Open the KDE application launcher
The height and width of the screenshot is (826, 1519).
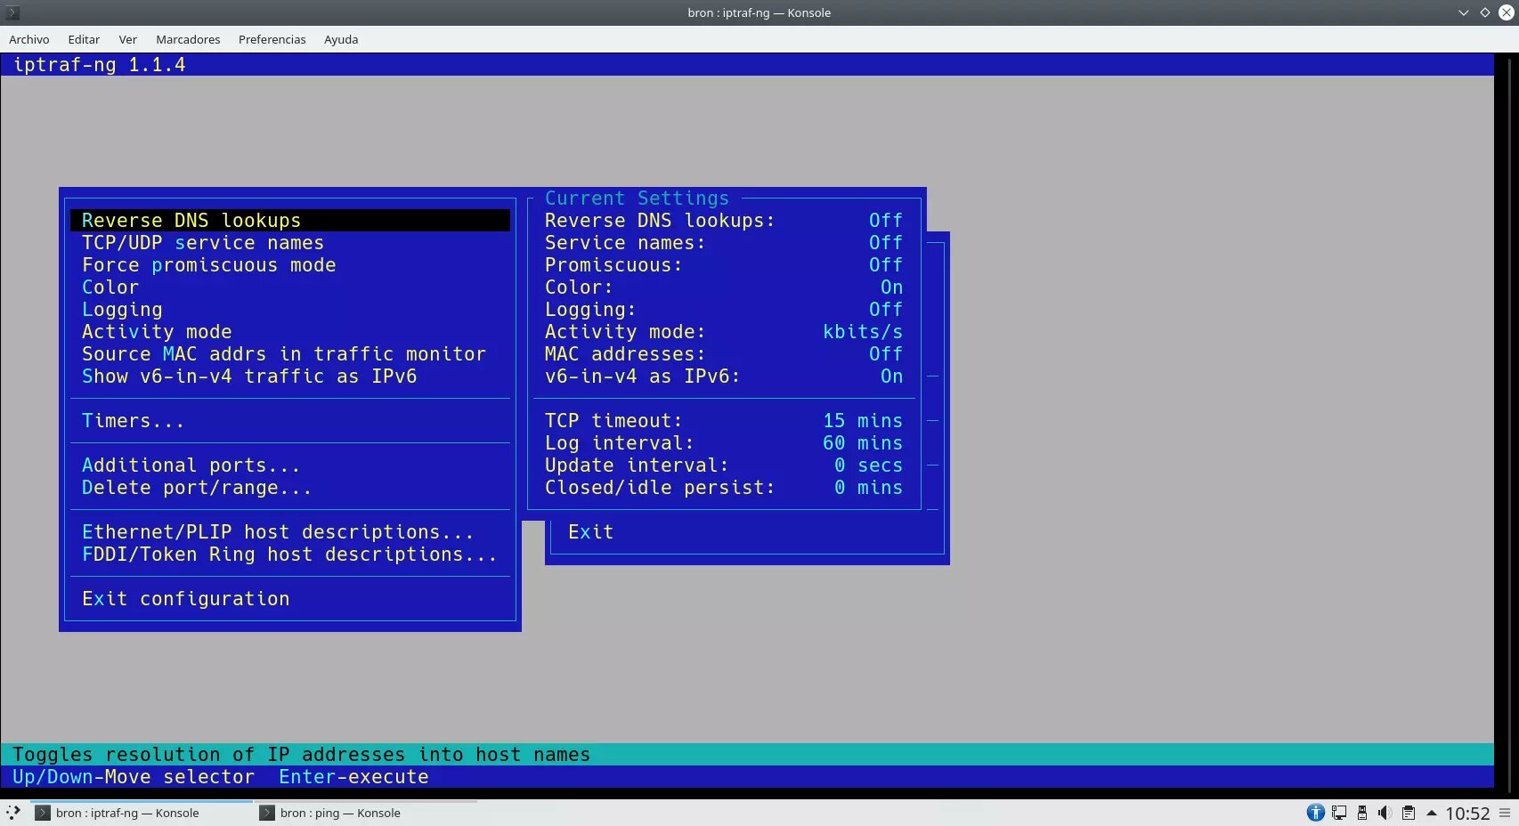(12, 812)
